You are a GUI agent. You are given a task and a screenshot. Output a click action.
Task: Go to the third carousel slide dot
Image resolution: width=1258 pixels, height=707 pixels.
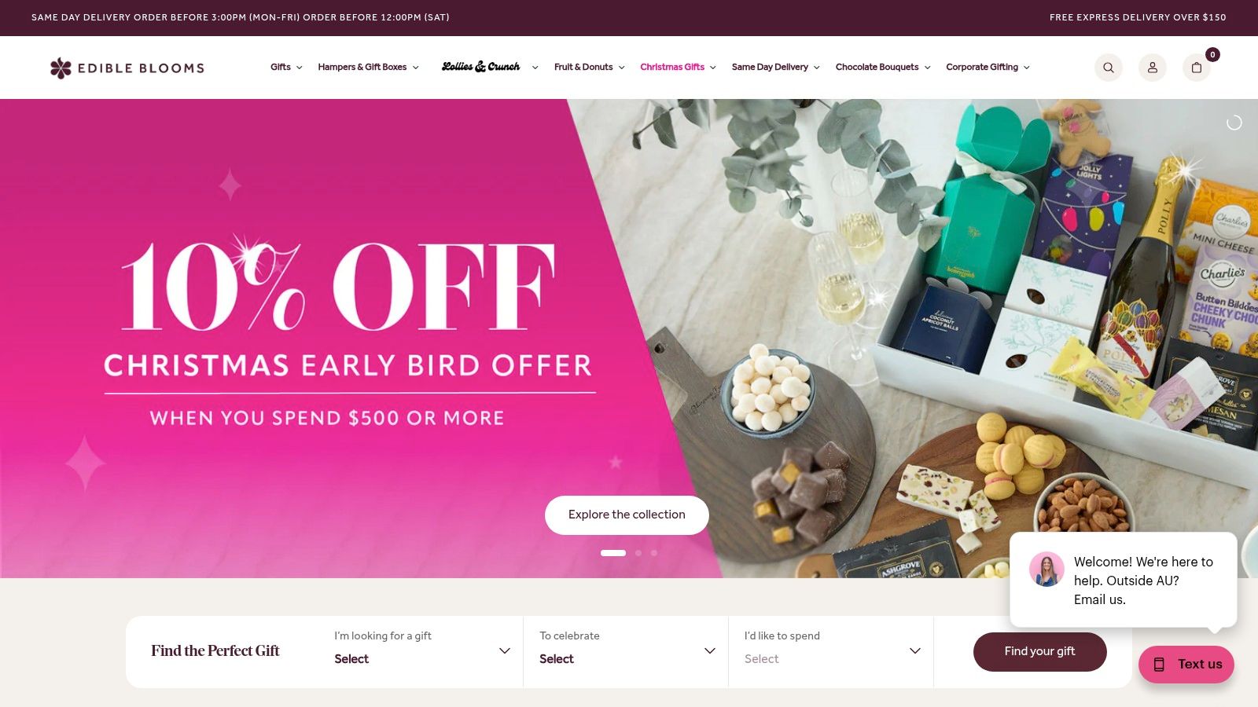coord(654,553)
